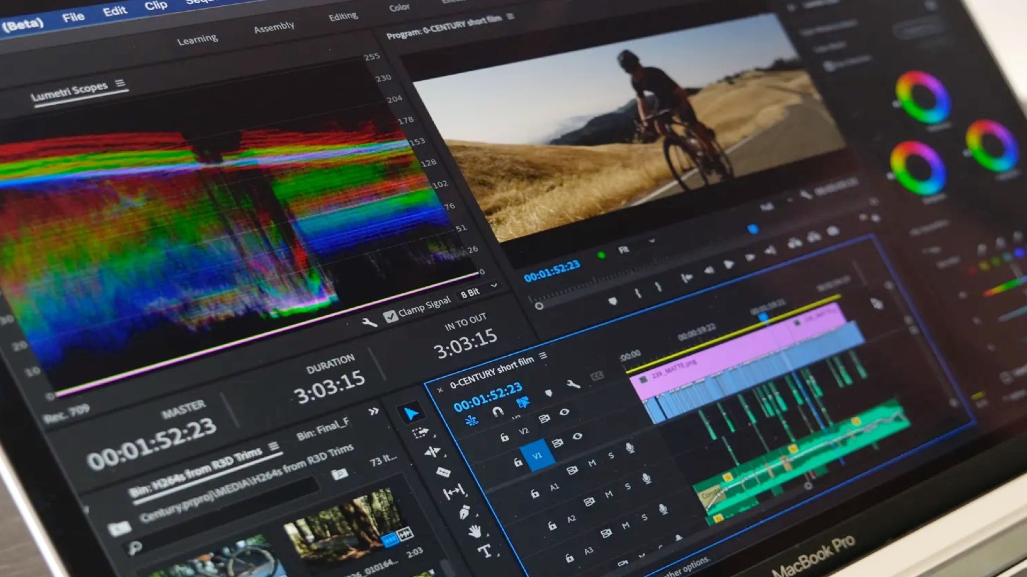Play the program monitor video
1027x577 pixels.
coord(729,264)
